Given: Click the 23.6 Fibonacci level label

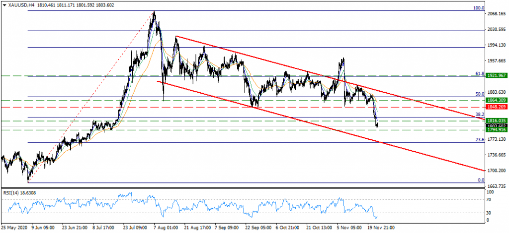Looking at the screenshot, I should coord(480,139).
